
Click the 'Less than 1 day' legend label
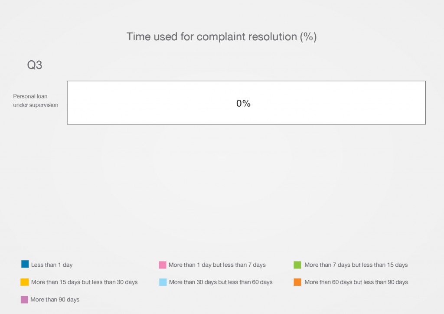coord(52,265)
